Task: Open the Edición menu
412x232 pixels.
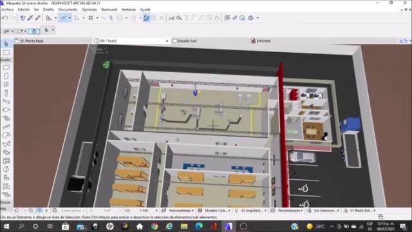Action: click(24, 10)
